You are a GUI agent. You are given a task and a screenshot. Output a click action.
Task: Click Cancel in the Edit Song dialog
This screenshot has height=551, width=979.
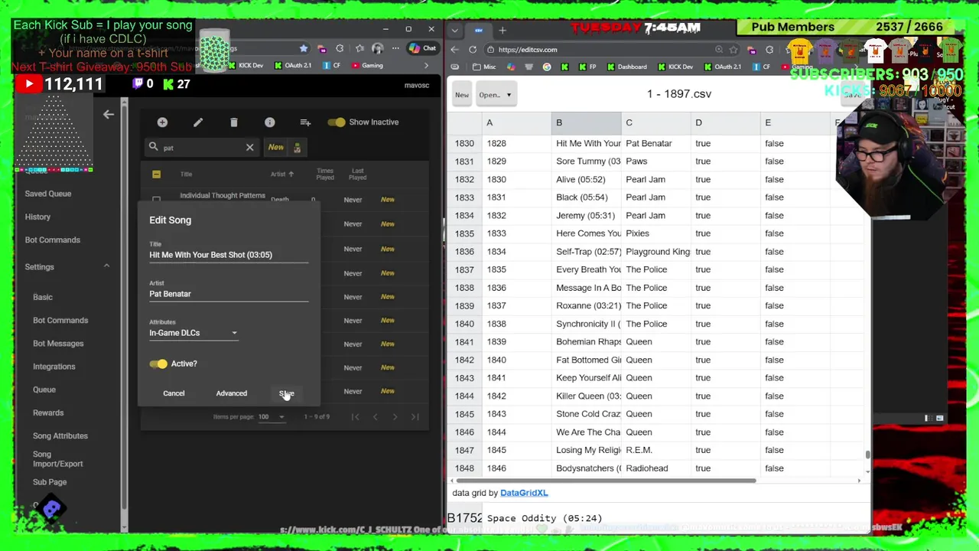pyautogui.click(x=174, y=393)
